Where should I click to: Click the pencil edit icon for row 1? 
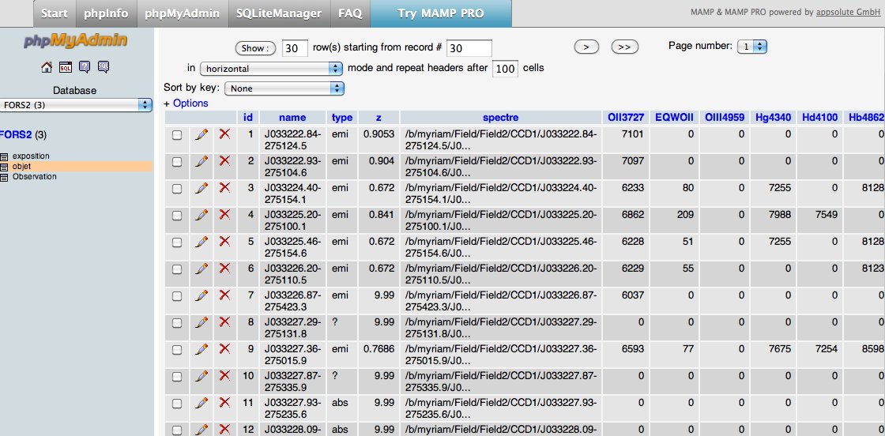coord(201,135)
